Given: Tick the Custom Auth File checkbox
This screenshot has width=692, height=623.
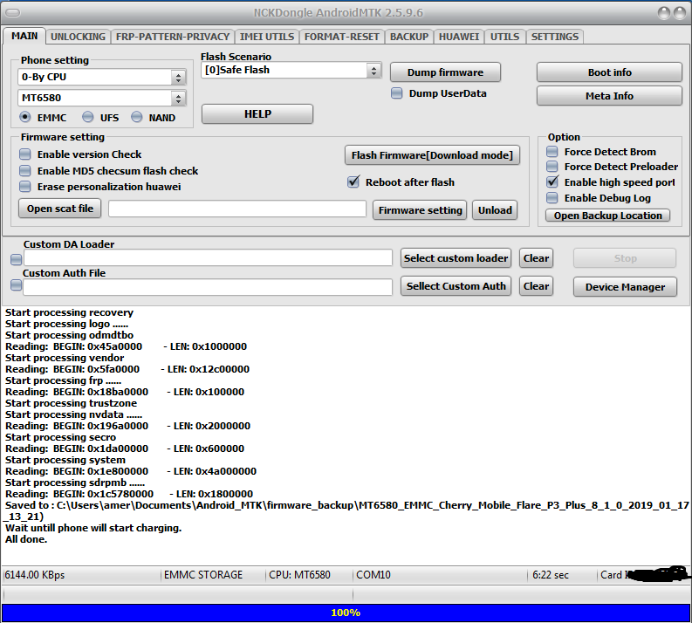Looking at the screenshot, I should (x=16, y=285).
